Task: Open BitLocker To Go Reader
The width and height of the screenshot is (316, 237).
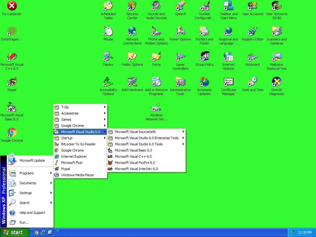Action: (80, 144)
